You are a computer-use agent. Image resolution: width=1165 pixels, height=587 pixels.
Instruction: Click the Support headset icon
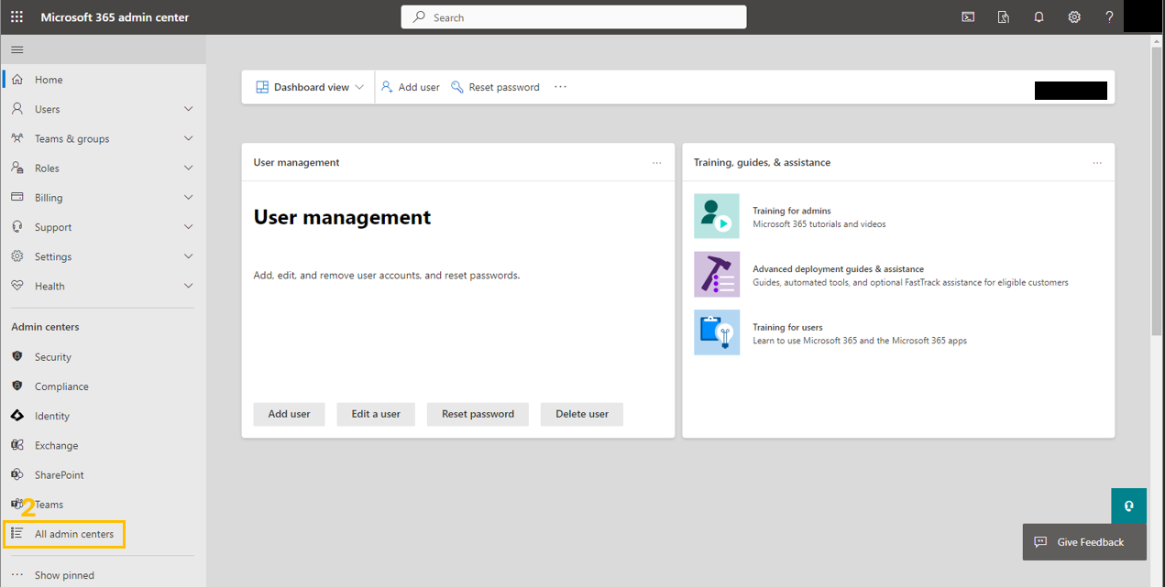[17, 226]
